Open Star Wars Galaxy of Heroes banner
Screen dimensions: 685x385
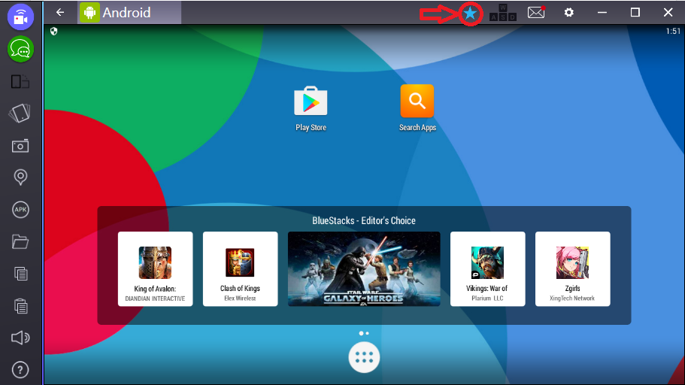pyautogui.click(x=364, y=268)
